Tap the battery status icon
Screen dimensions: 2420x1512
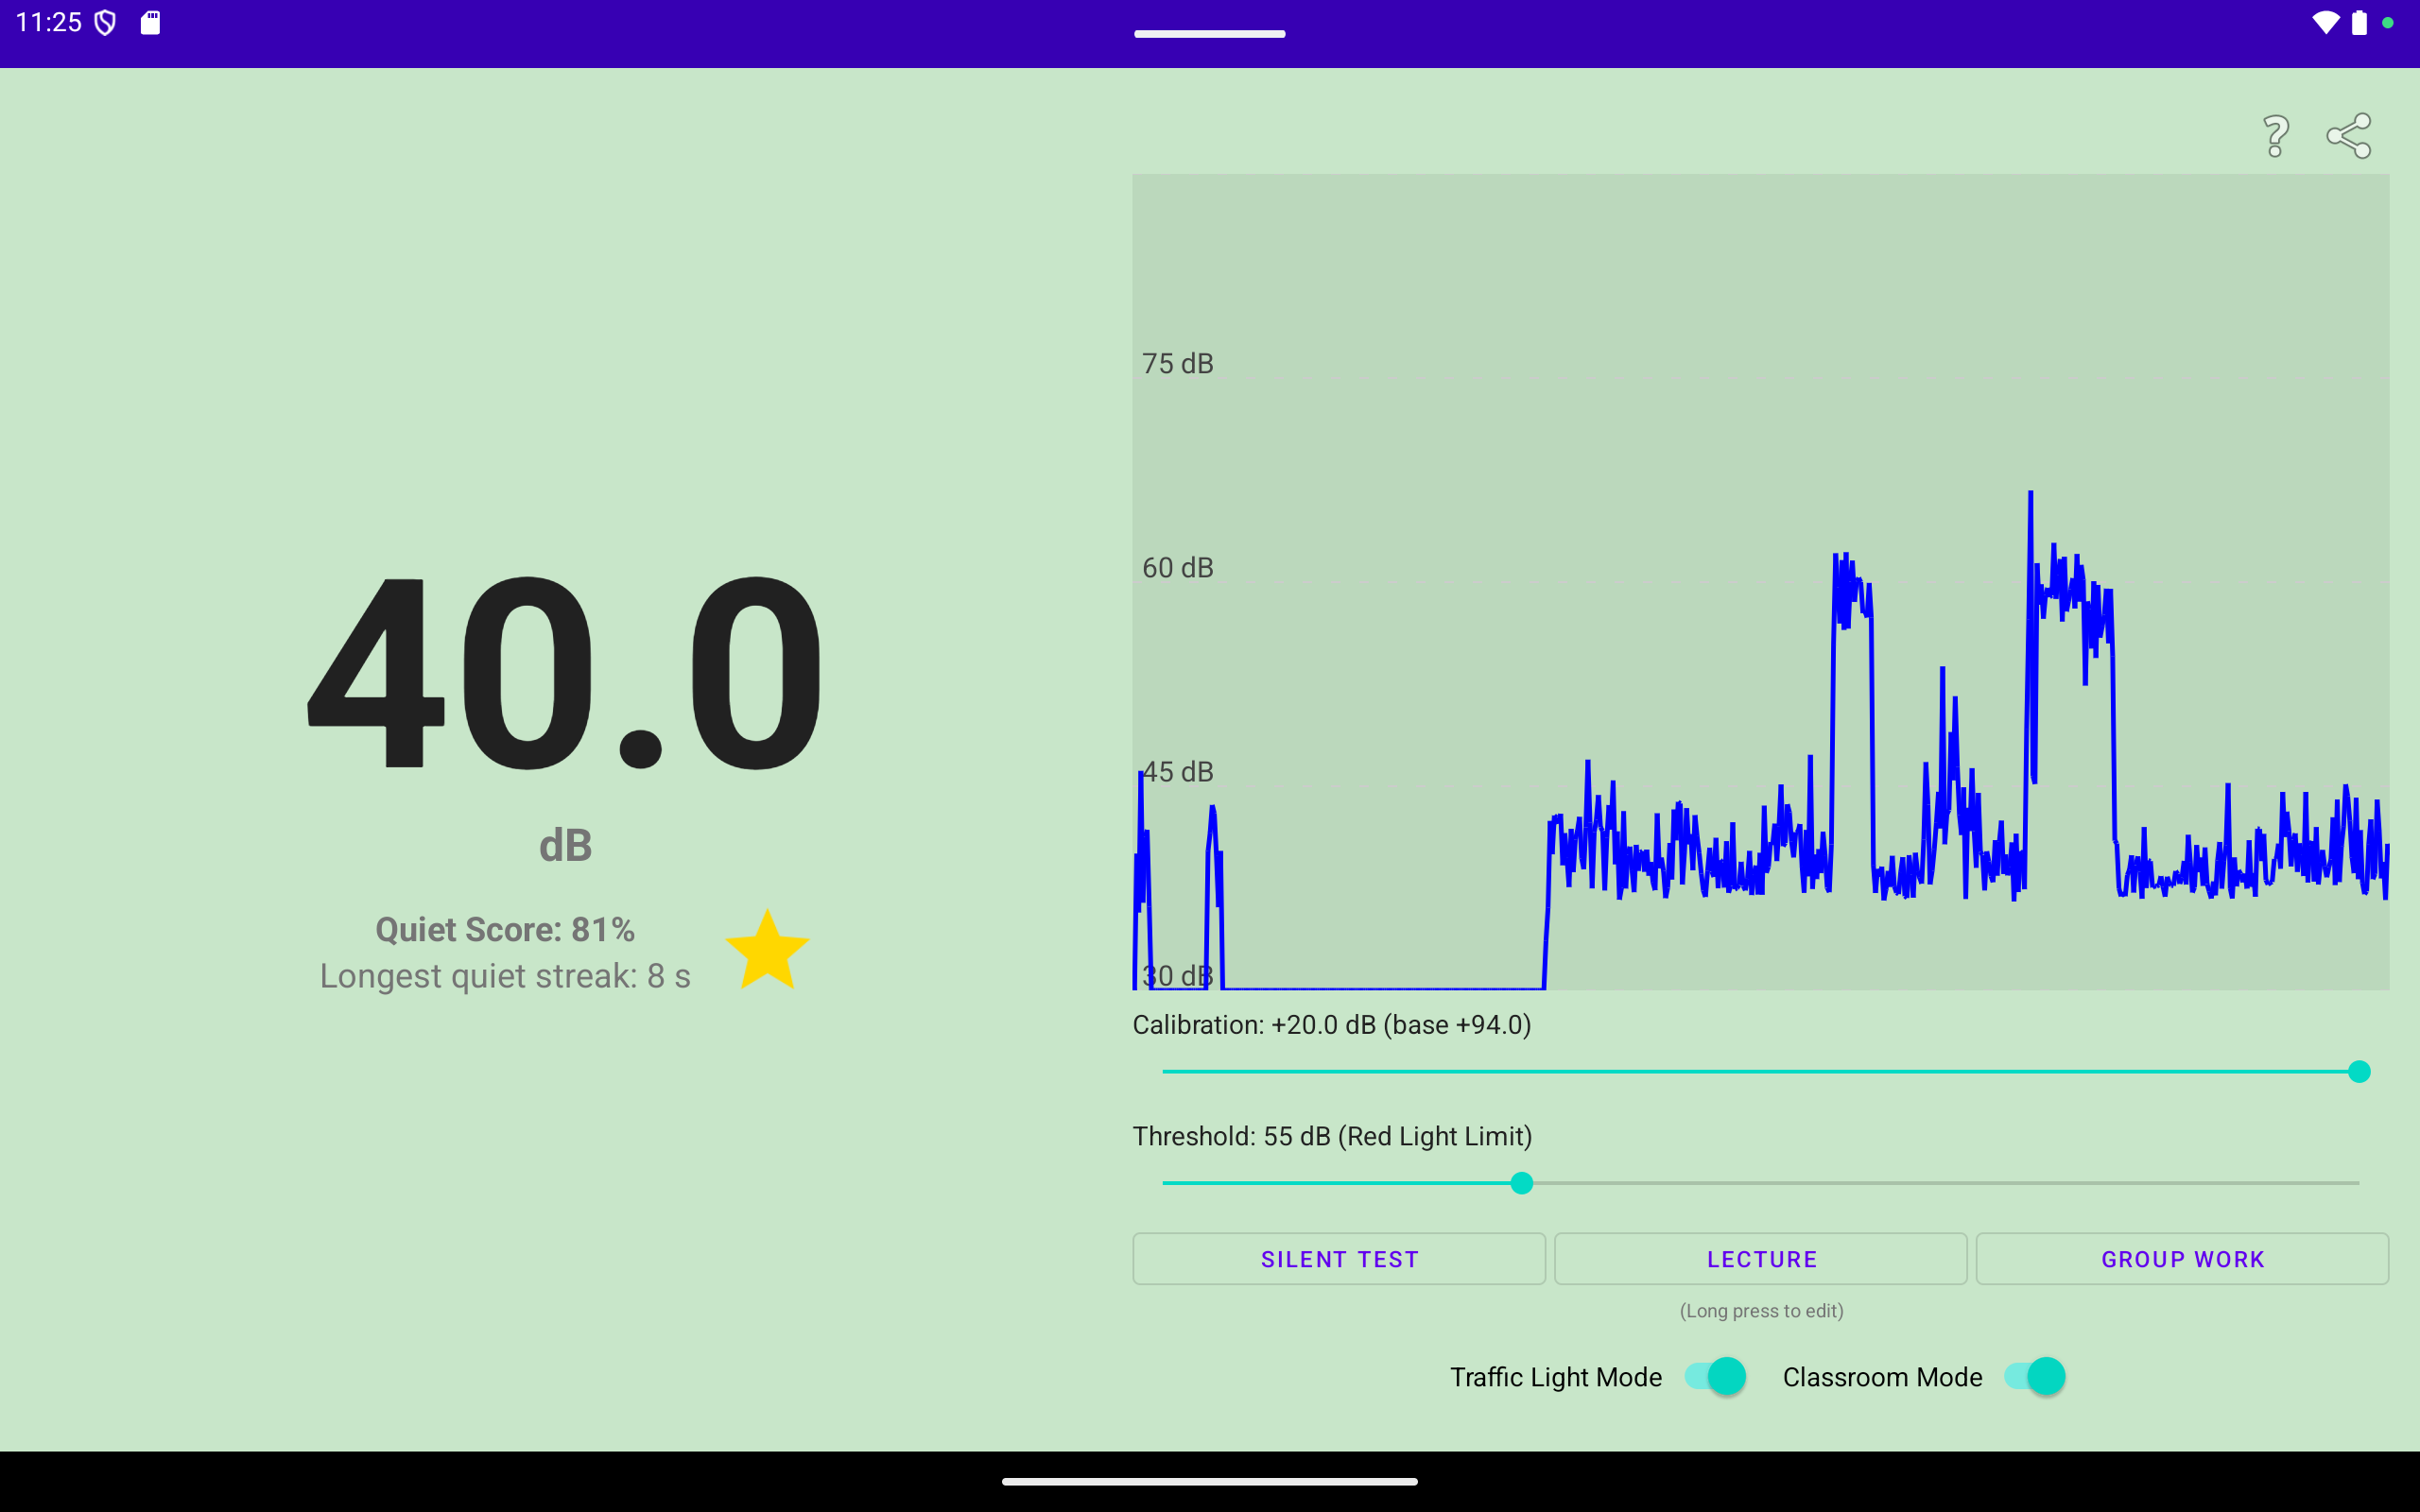pyautogui.click(x=2359, y=23)
